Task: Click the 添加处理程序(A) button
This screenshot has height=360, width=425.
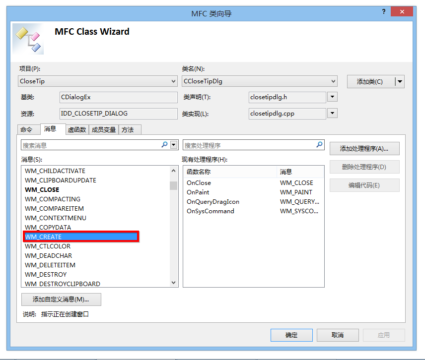Action: tap(364, 148)
